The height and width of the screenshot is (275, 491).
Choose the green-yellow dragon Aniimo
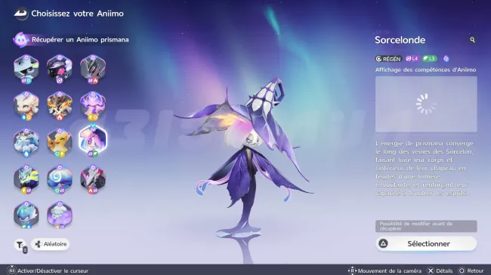(26, 179)
